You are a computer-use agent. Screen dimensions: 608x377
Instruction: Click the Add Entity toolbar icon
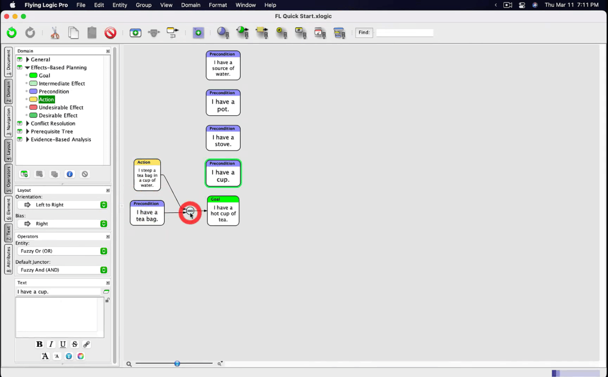(x=135, y=33)
